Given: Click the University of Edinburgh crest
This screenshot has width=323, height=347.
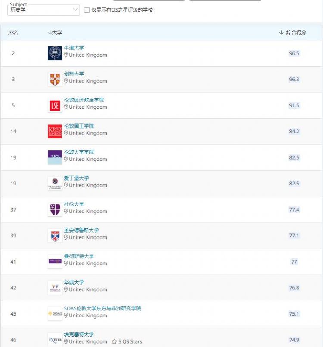Looking at the screenshot, I should (54, 183).
